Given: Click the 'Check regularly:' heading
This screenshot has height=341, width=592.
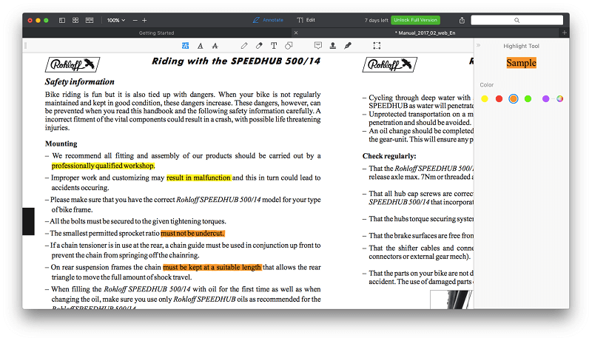Looking at the screenshot, I should (389, 156).
